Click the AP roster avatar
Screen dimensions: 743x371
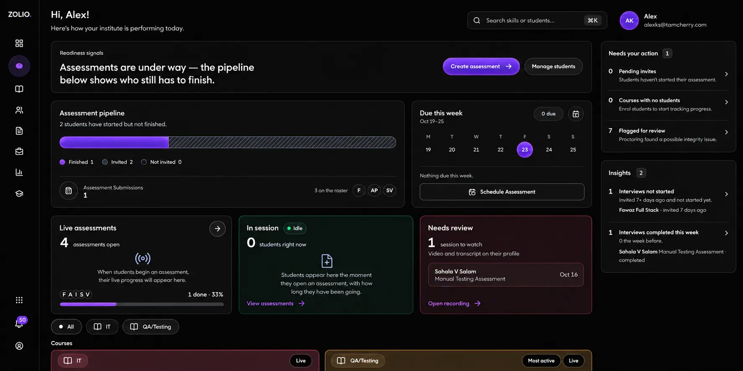[x=374, y=190]
